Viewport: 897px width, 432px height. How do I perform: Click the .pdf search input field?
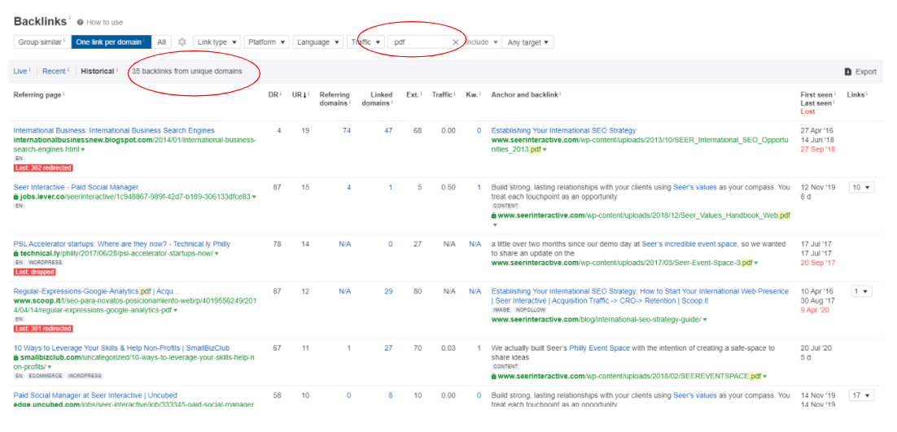pyautogui.click(x=419, y=42)
